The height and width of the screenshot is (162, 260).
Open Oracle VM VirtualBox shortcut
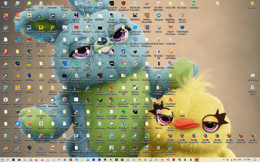click(x=53, y=138)
